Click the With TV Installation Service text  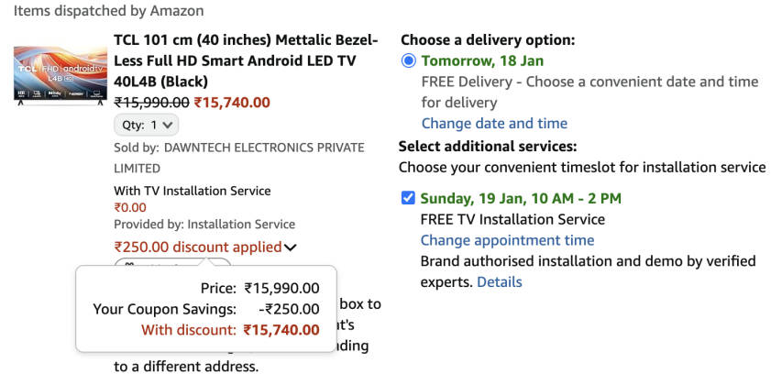tap(193, 191)
